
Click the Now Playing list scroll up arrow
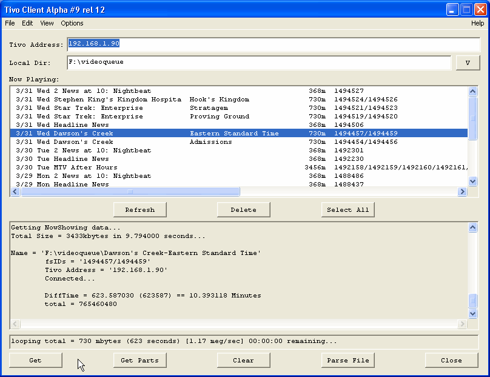[473, 91]
